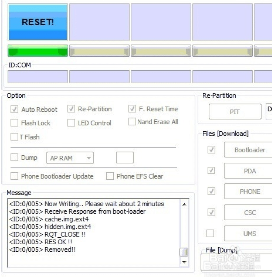Click the green completed progress bar
This screenshot has height=277, width=278.
38,51
